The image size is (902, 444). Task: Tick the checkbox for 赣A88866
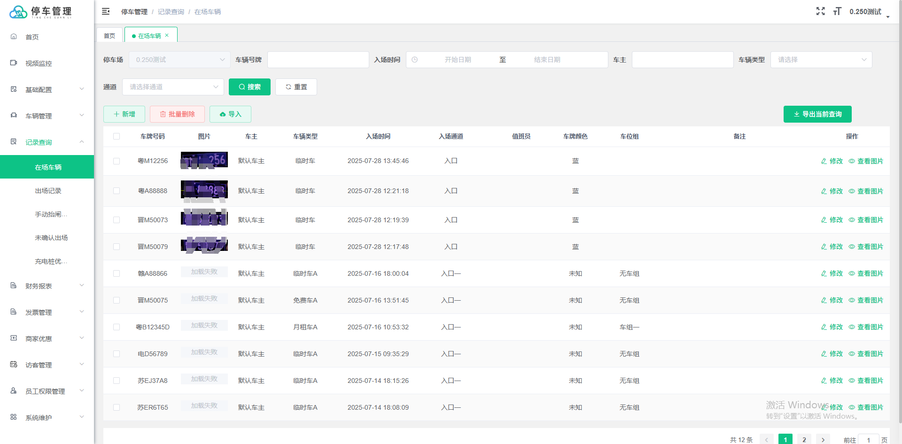[x=117, y=273]
